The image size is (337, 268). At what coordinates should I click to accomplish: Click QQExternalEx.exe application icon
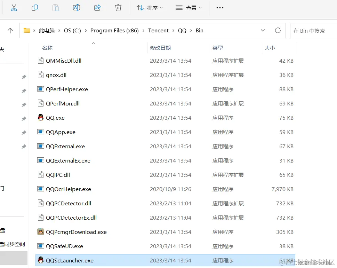click(41, 160)
